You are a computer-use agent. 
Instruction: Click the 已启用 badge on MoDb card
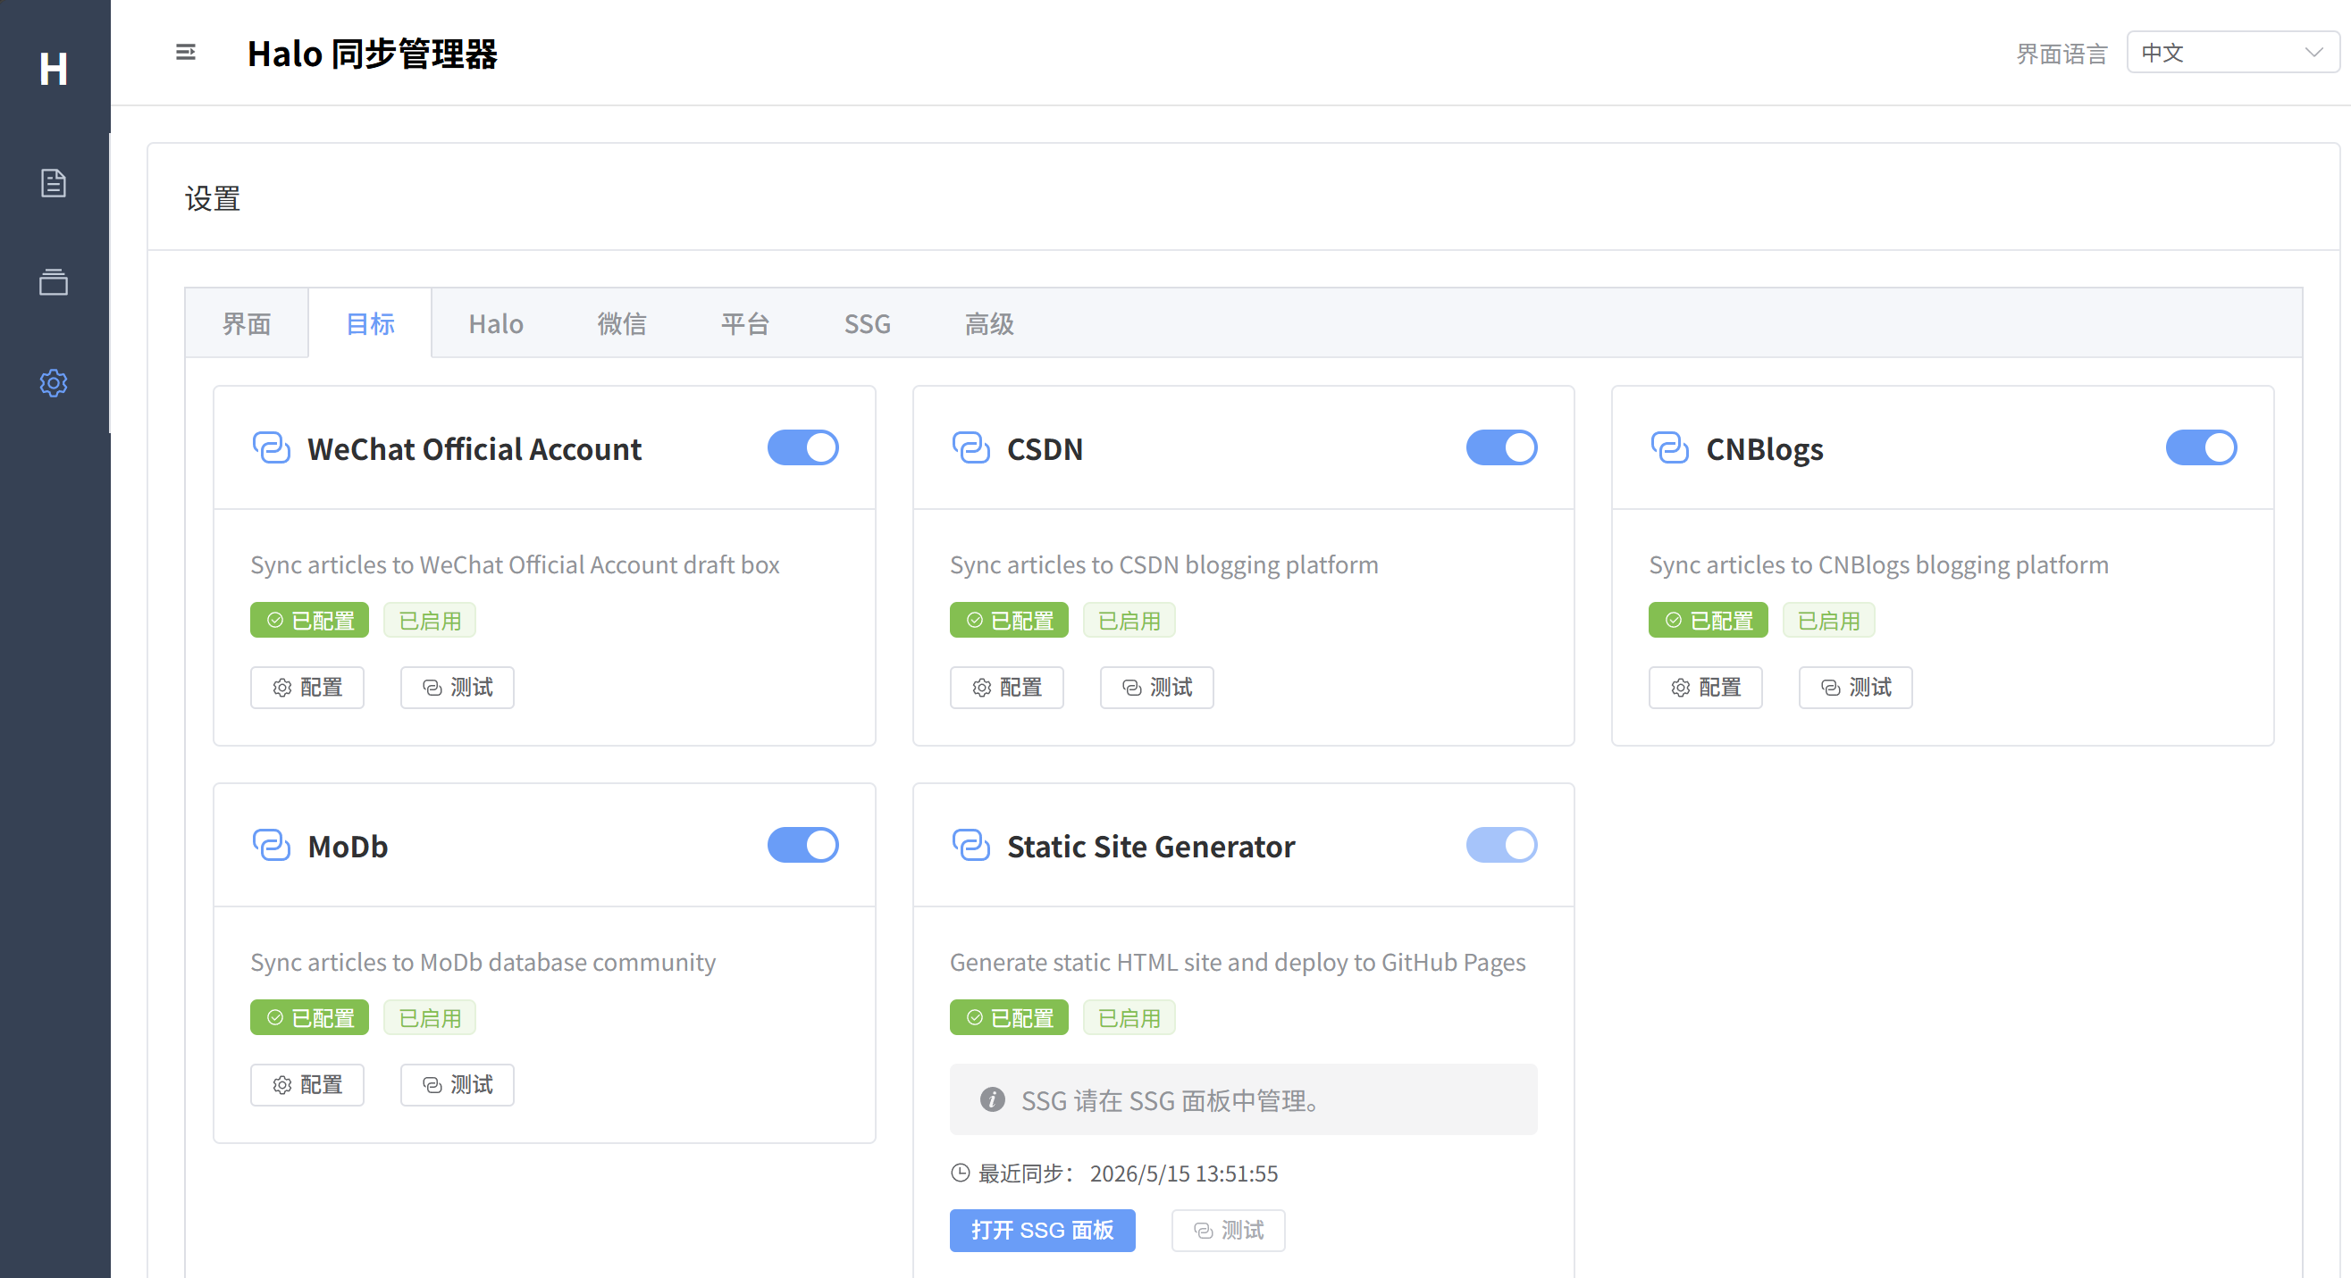(430, 1017)
